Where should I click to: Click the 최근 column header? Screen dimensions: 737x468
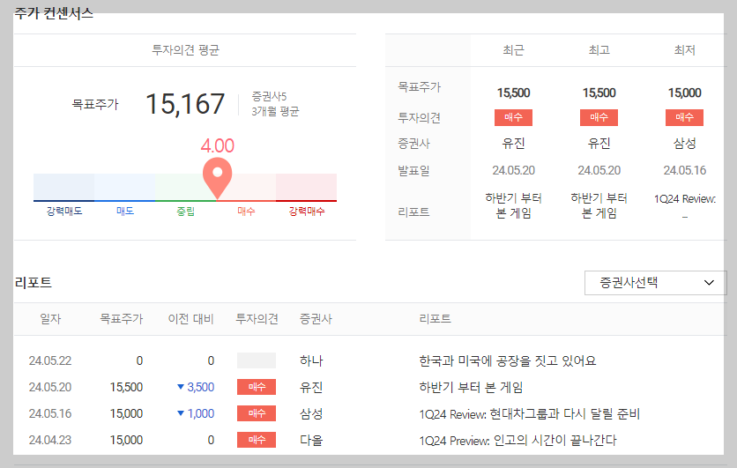click(x=513, y=50)
